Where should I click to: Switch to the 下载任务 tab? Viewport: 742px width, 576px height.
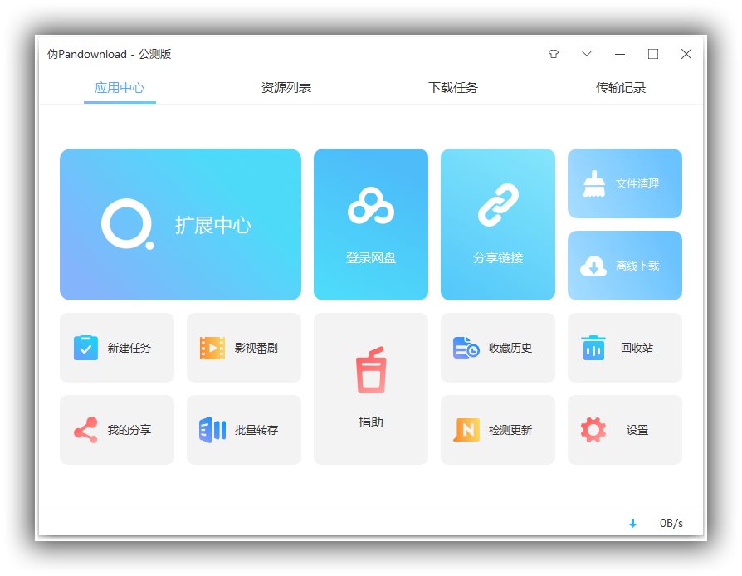453,87
